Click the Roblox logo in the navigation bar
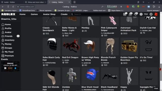 click(8, 14)
